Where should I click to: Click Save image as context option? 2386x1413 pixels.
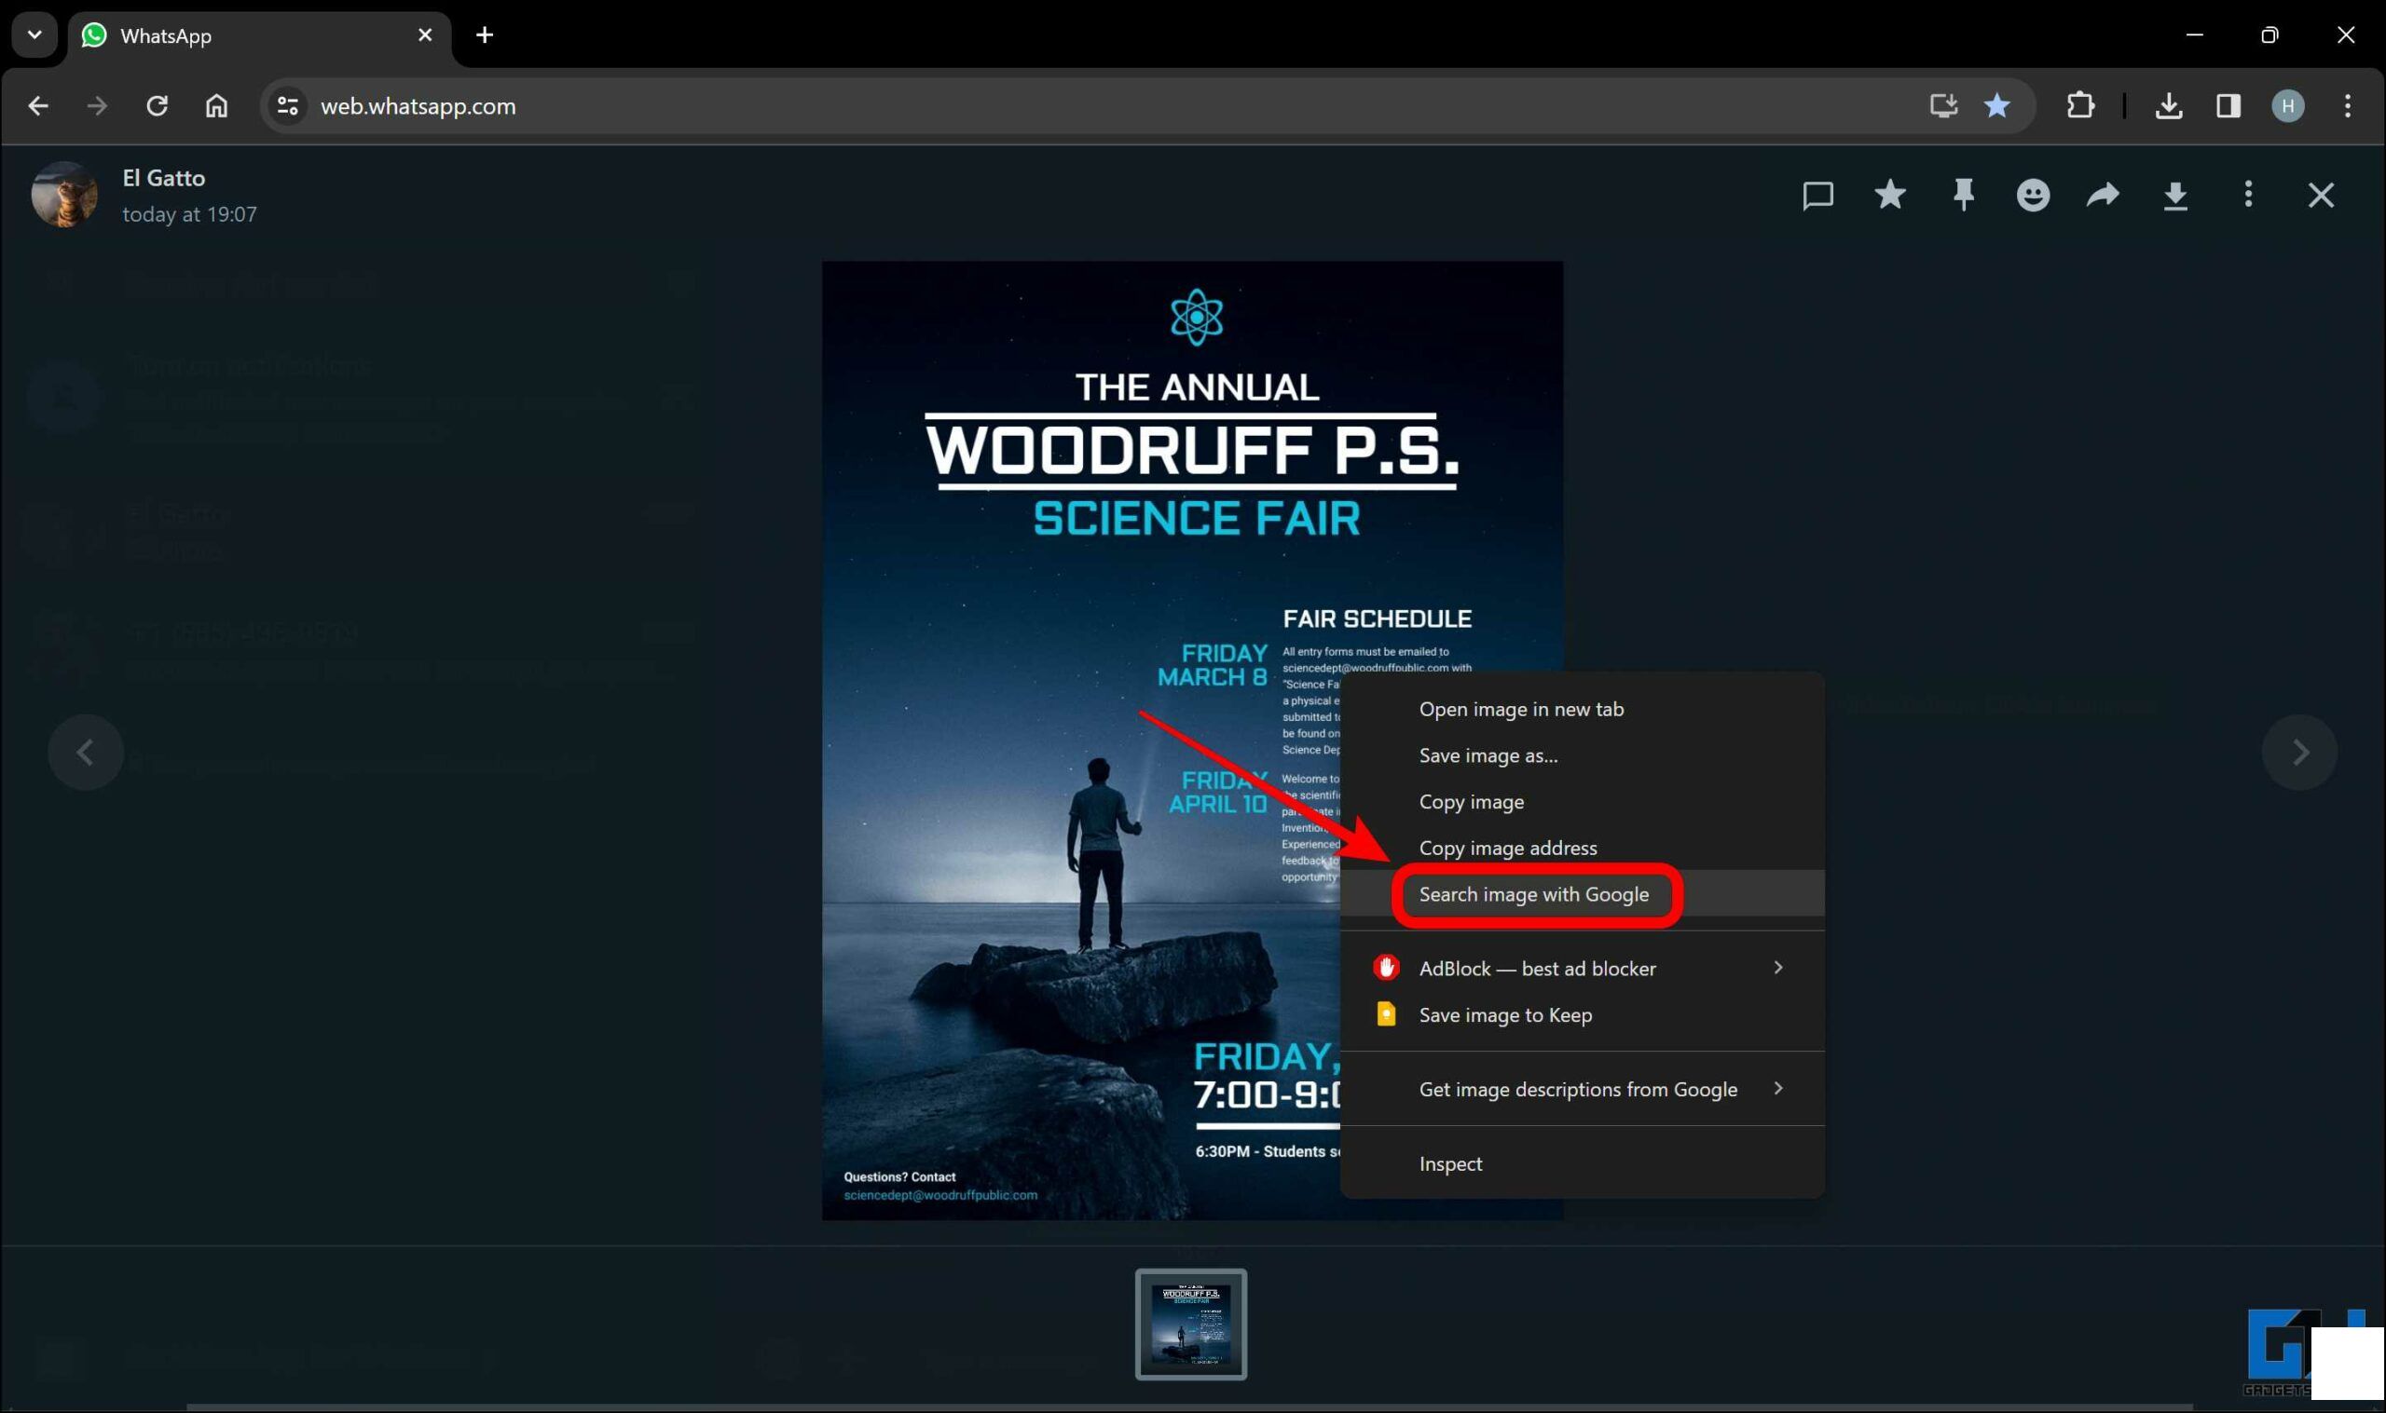1489,754
